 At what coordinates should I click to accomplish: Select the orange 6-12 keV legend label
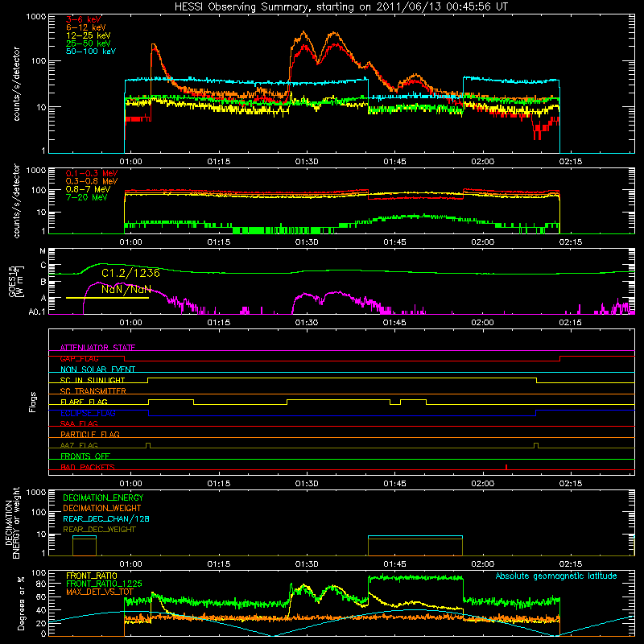[86, 27]
